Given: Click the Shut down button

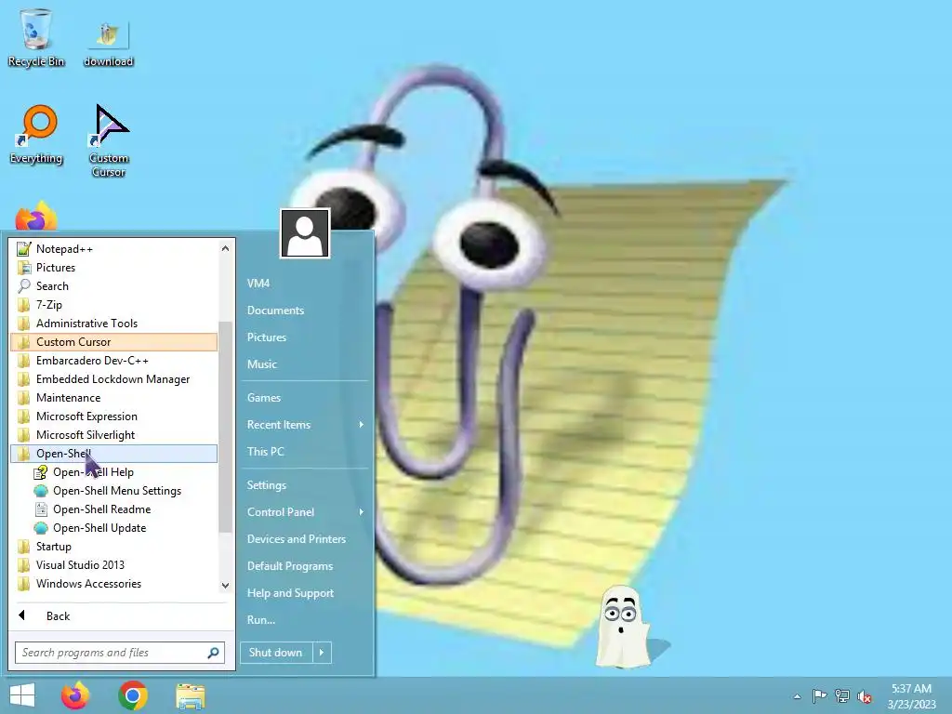Looking at the screenshot, I should 276,653.
